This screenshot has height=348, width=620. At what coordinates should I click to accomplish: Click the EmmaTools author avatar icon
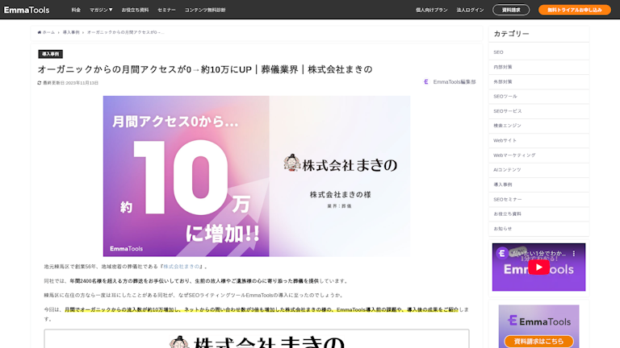coord(426,81)
